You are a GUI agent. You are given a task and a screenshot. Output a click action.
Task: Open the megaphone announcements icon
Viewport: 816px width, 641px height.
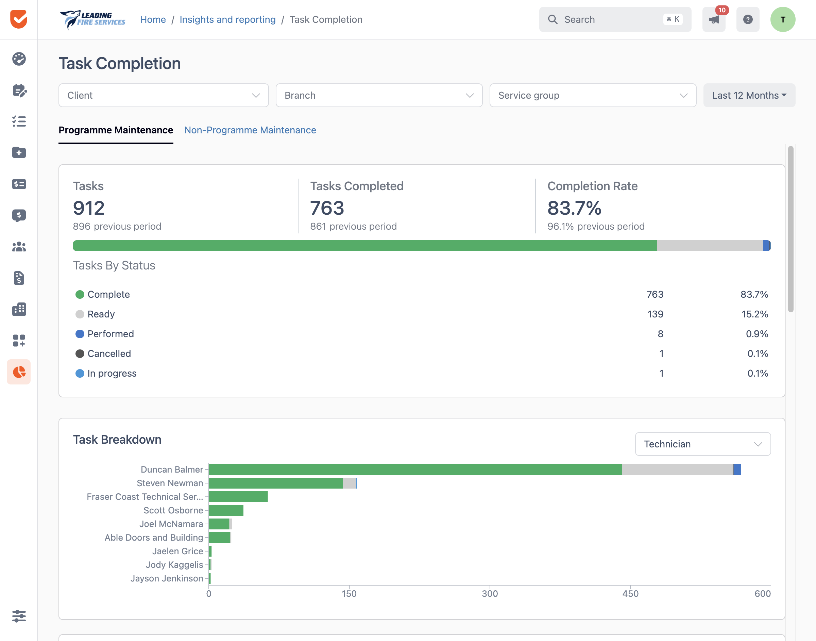coord(714,19)
